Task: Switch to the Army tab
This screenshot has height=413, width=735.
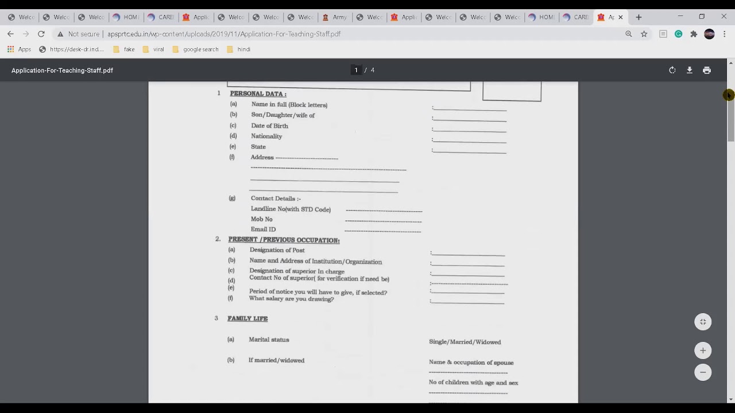Action: tap(335, 17)
